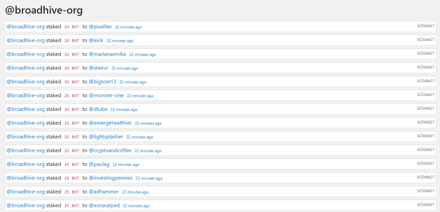Viewport: 440px width, 212px height.
Task: Open the @monster-one account link
Action: coord(106,95)
